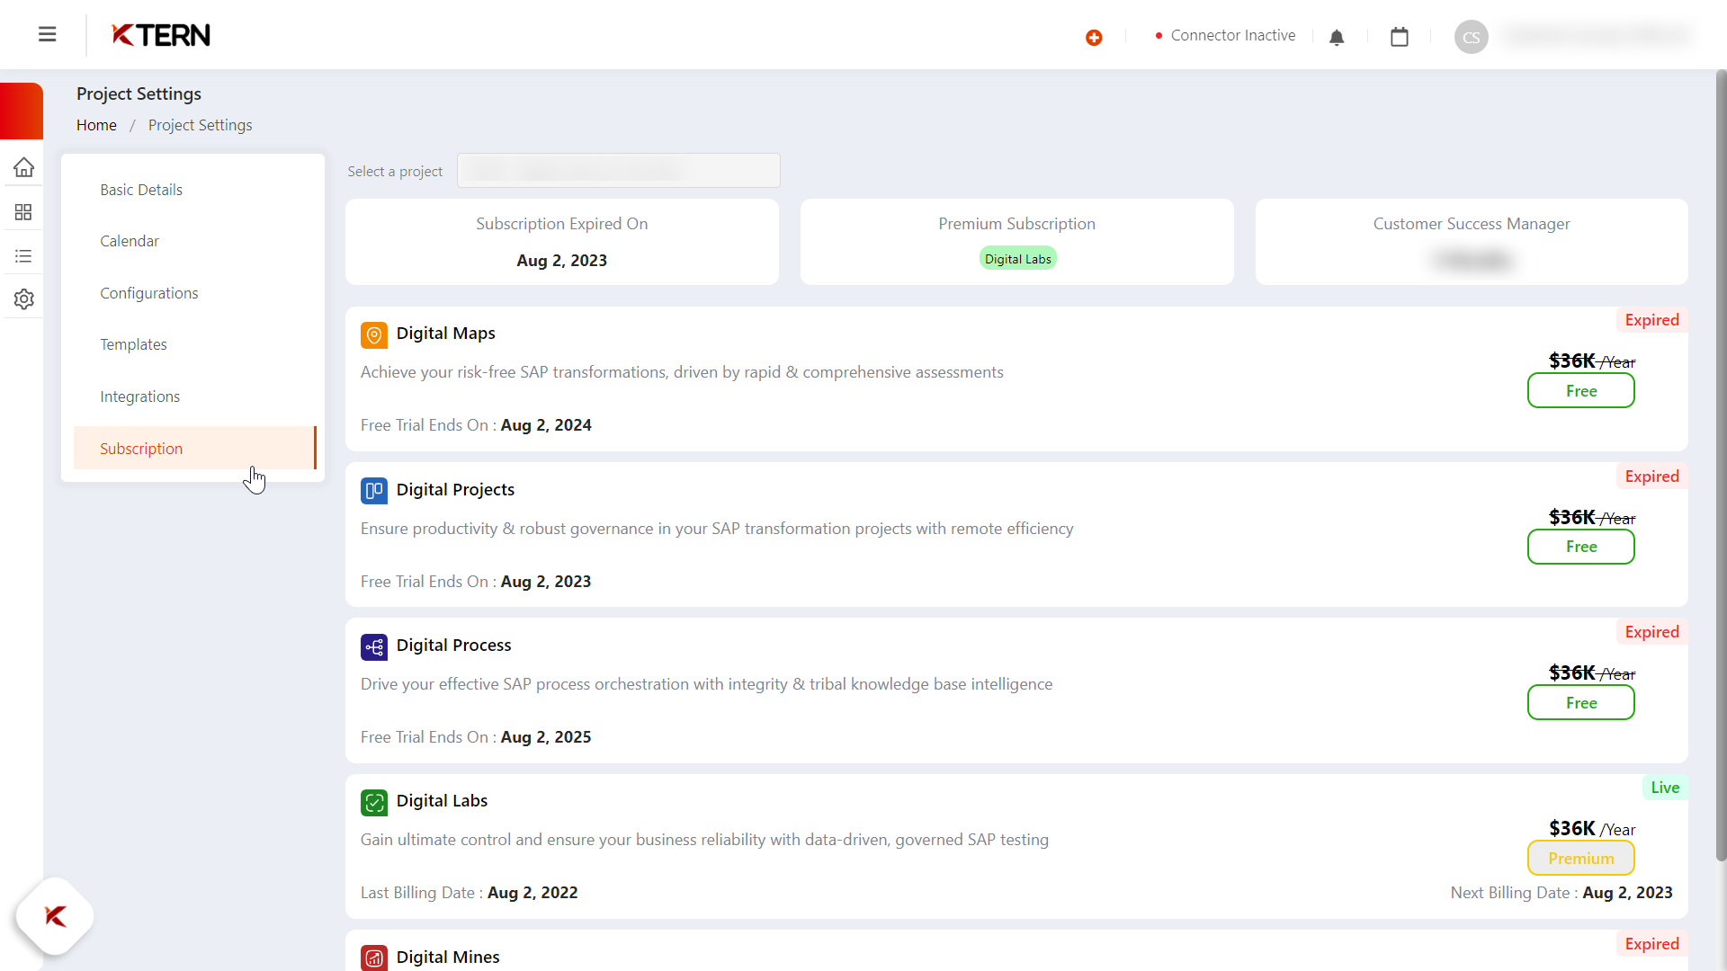Click the Digital Maps product icon

[374, 334]
